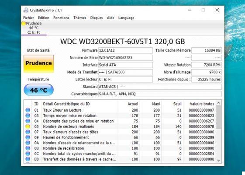245x175 pixels.
Task: Click blue status icon for ID 04 row
Action: tap(28, 121)
